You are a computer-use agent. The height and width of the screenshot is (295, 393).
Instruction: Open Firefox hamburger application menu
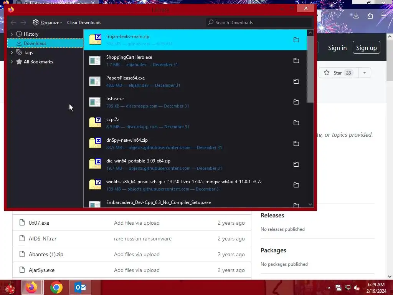[x=384, y=16]
